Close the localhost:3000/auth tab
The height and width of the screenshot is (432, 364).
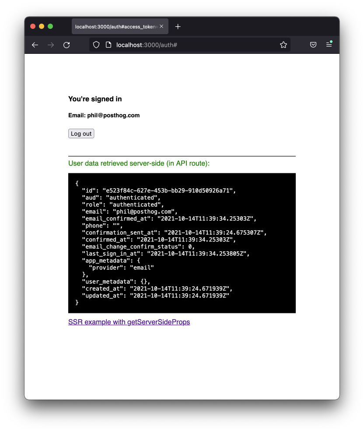coord(162,26)
